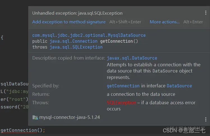Image resolution: width=210 pixels, height=136 pixels.
Task: Click the 'Returns:' label
Action: [41, 94]
